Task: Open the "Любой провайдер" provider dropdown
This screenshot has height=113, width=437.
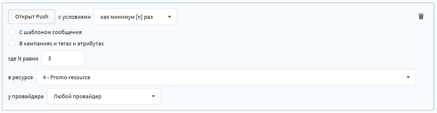Action: click(104, 96)
